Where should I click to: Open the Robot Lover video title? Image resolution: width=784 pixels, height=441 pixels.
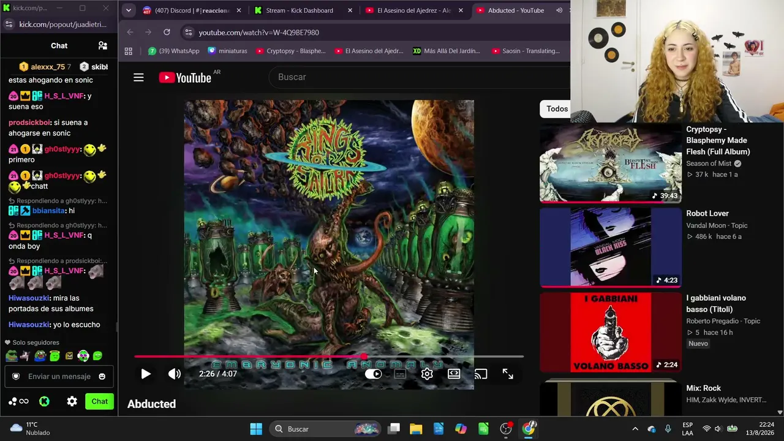point(707,214)
